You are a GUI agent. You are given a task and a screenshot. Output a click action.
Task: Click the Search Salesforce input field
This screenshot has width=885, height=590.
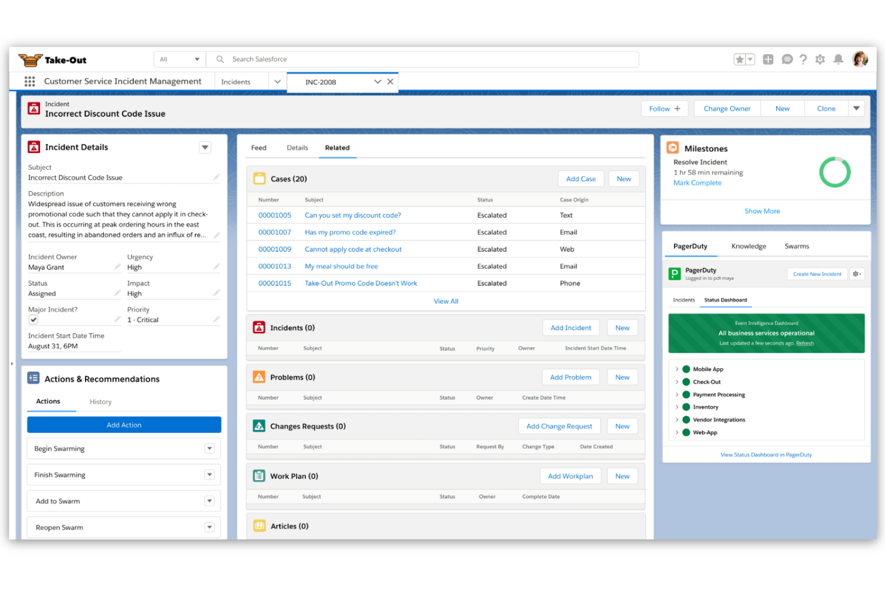click(422, 59)
